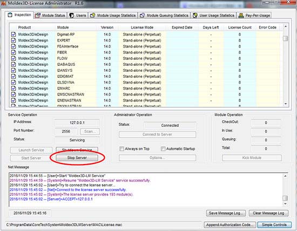Click the User Usage Statistics icon
Screen dimensions: 297x231
pyautogui.click(x=195, y=16)
